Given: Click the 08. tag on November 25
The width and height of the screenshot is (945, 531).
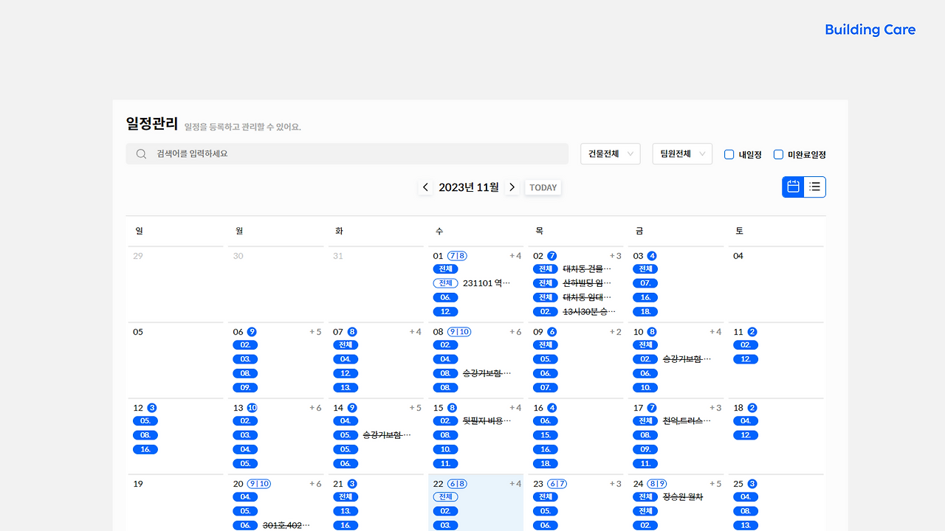Looking at the screenshot, I should click(x=746, y=511).
